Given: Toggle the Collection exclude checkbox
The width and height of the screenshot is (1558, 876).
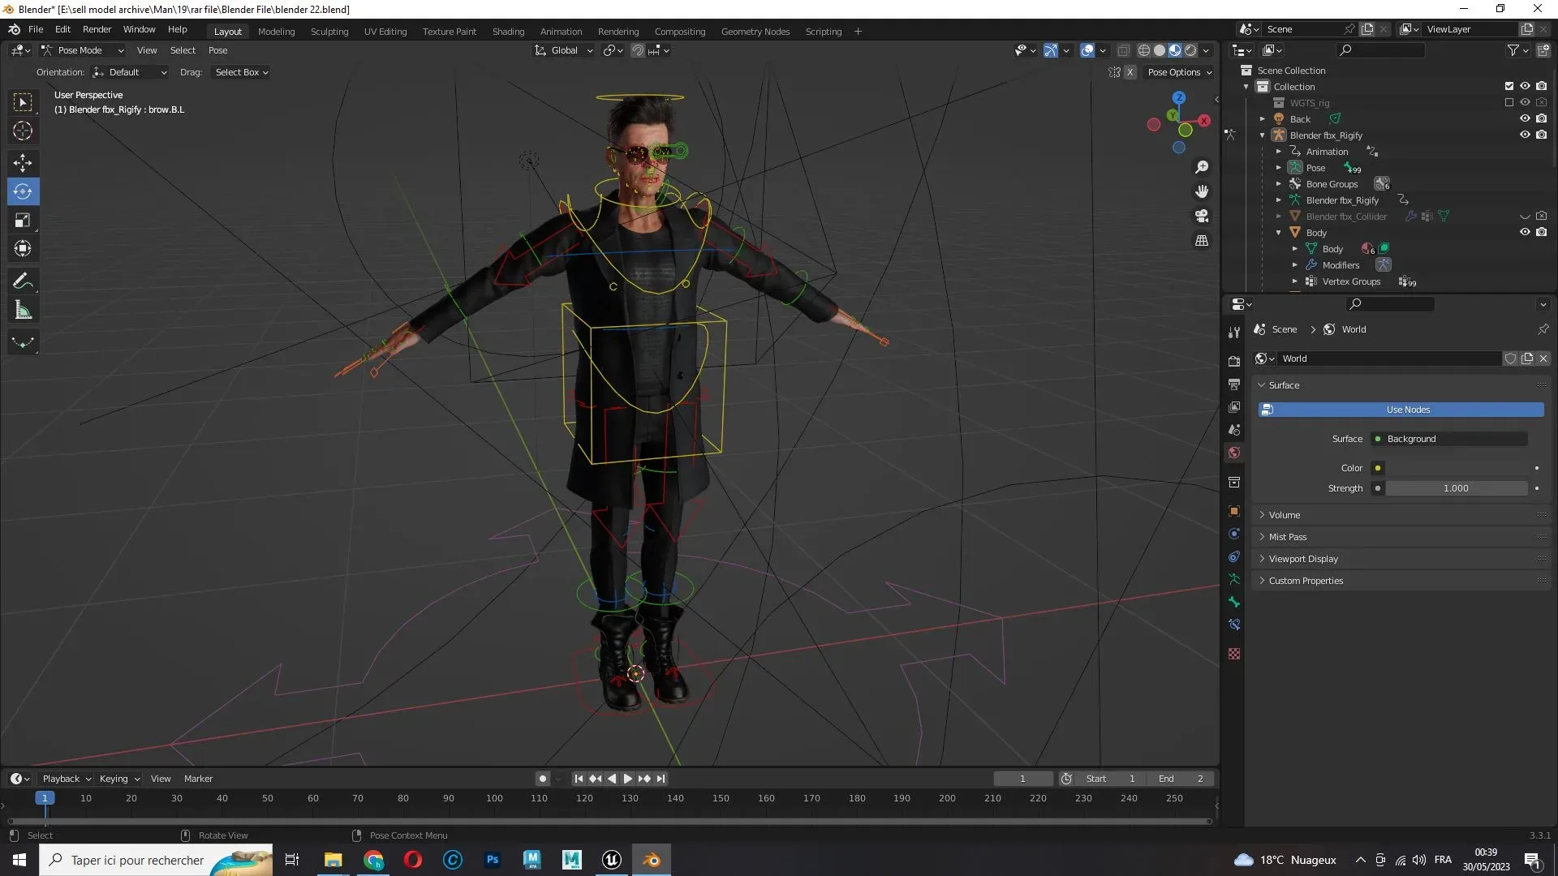Looking at the screenshot, I should [1509, 86].
